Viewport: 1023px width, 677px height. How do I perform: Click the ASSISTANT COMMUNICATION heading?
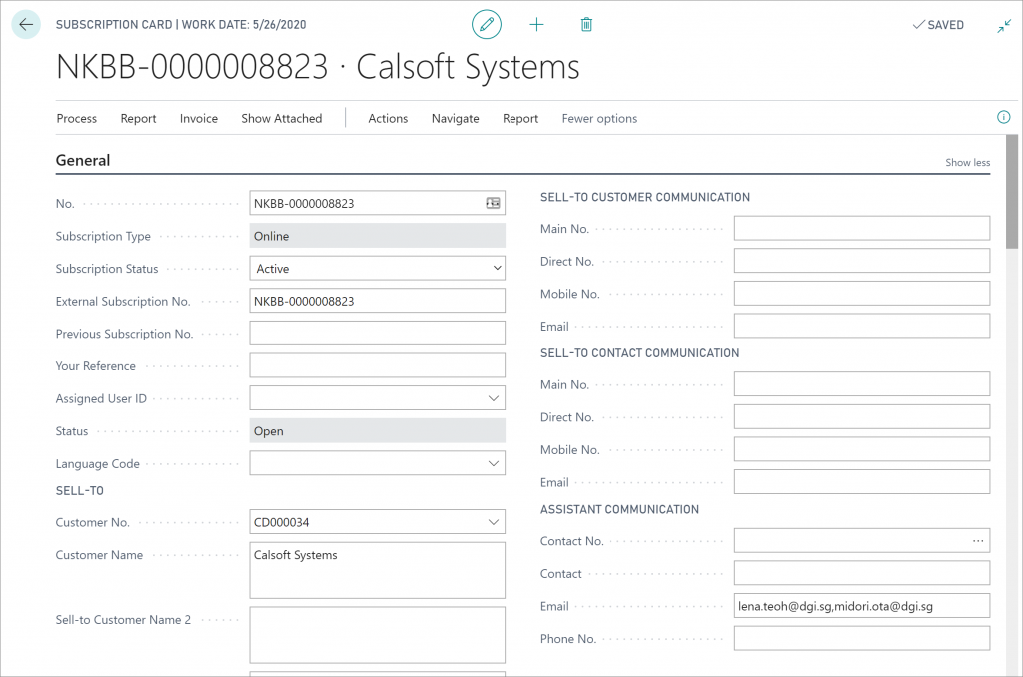(x=619, y=510)
